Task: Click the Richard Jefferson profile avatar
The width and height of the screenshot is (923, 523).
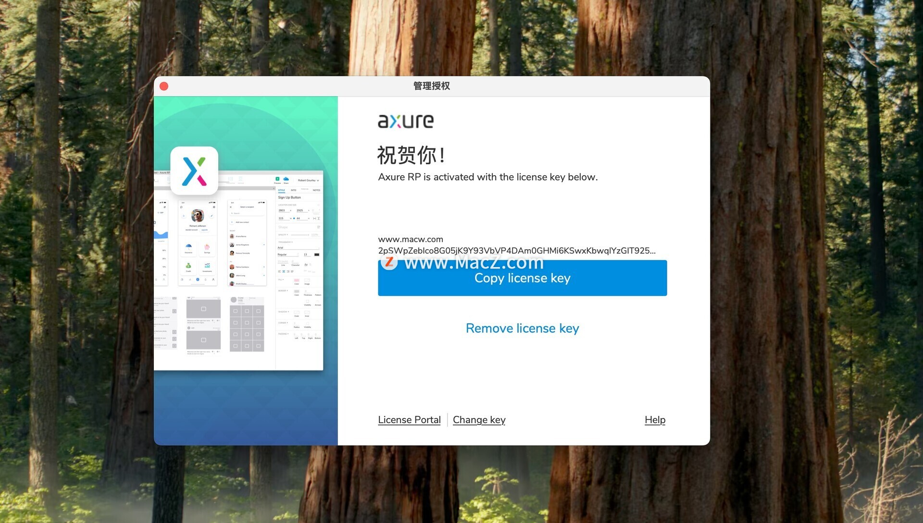Action: click(198, 215)
